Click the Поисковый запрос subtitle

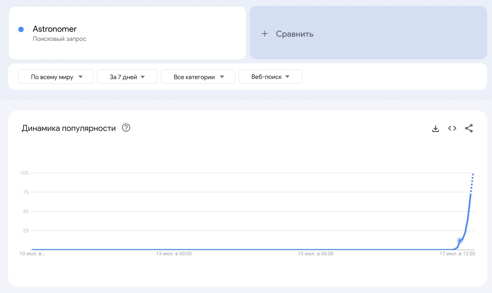[59, 39]
